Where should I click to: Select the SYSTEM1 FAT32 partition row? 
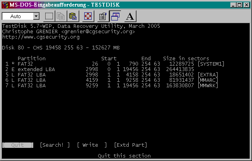[x=115, y=64]
